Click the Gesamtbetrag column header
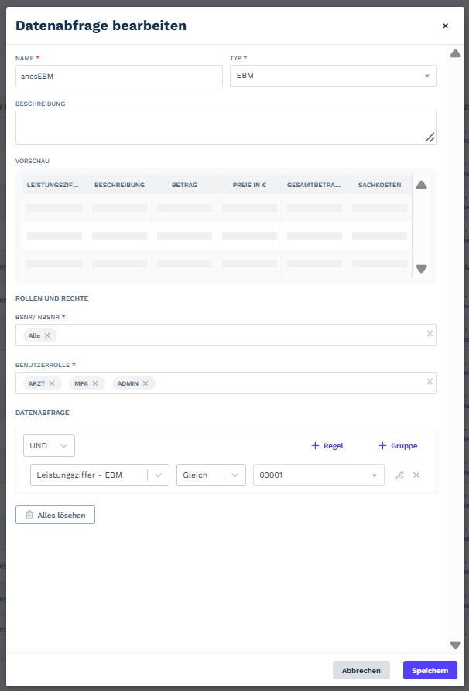Screen dimensions: 469x691 pyautogui.click(x=314, y=185)
